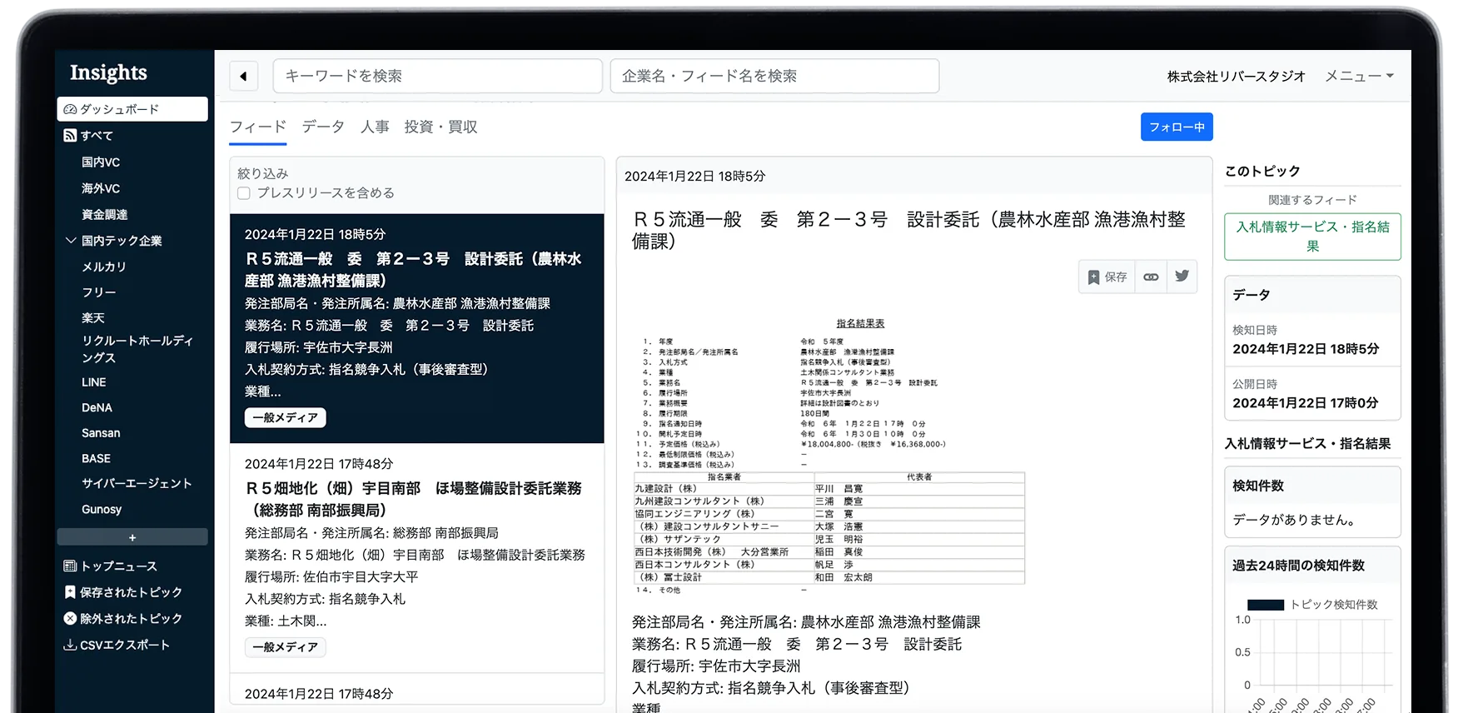This screenshot has width=1463, height=713.
Task: Collapse the 国内テック企業 group
Action: [x=72, y=241]
